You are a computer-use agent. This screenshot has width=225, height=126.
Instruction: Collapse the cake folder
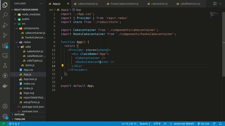click(x=28, y=47)
